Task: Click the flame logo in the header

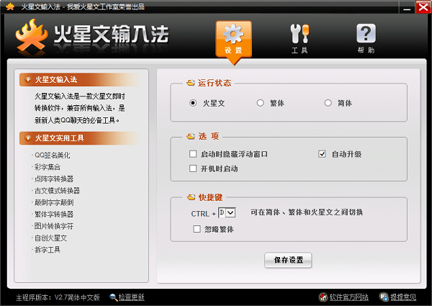Action: pos(31,36)
